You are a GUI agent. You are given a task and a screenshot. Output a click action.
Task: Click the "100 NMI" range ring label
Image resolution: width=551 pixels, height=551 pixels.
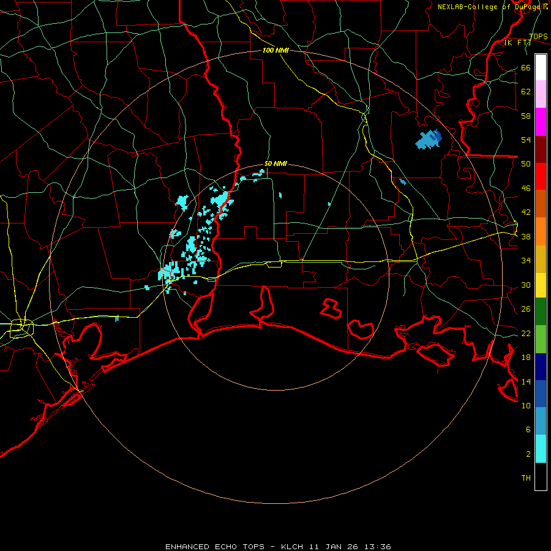coord(275,50)
